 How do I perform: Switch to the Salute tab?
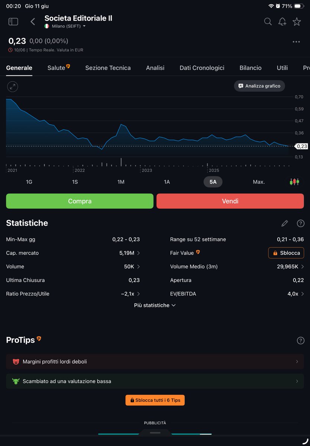tap(59, 68)
